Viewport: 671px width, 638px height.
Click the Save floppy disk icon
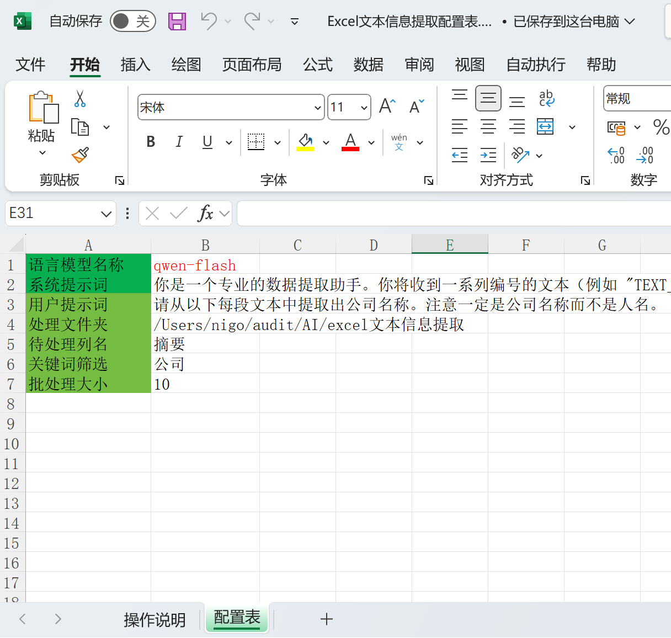point(177,22)
